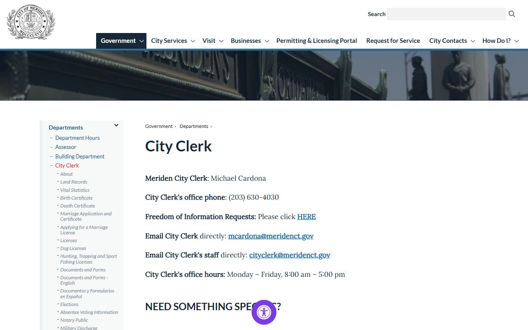Click into the Search input field
Viewport: 528px width, 330px height.
[x=446, y=14]
